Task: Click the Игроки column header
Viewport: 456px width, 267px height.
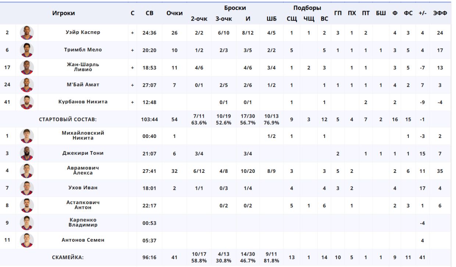Action: [64, 13]
